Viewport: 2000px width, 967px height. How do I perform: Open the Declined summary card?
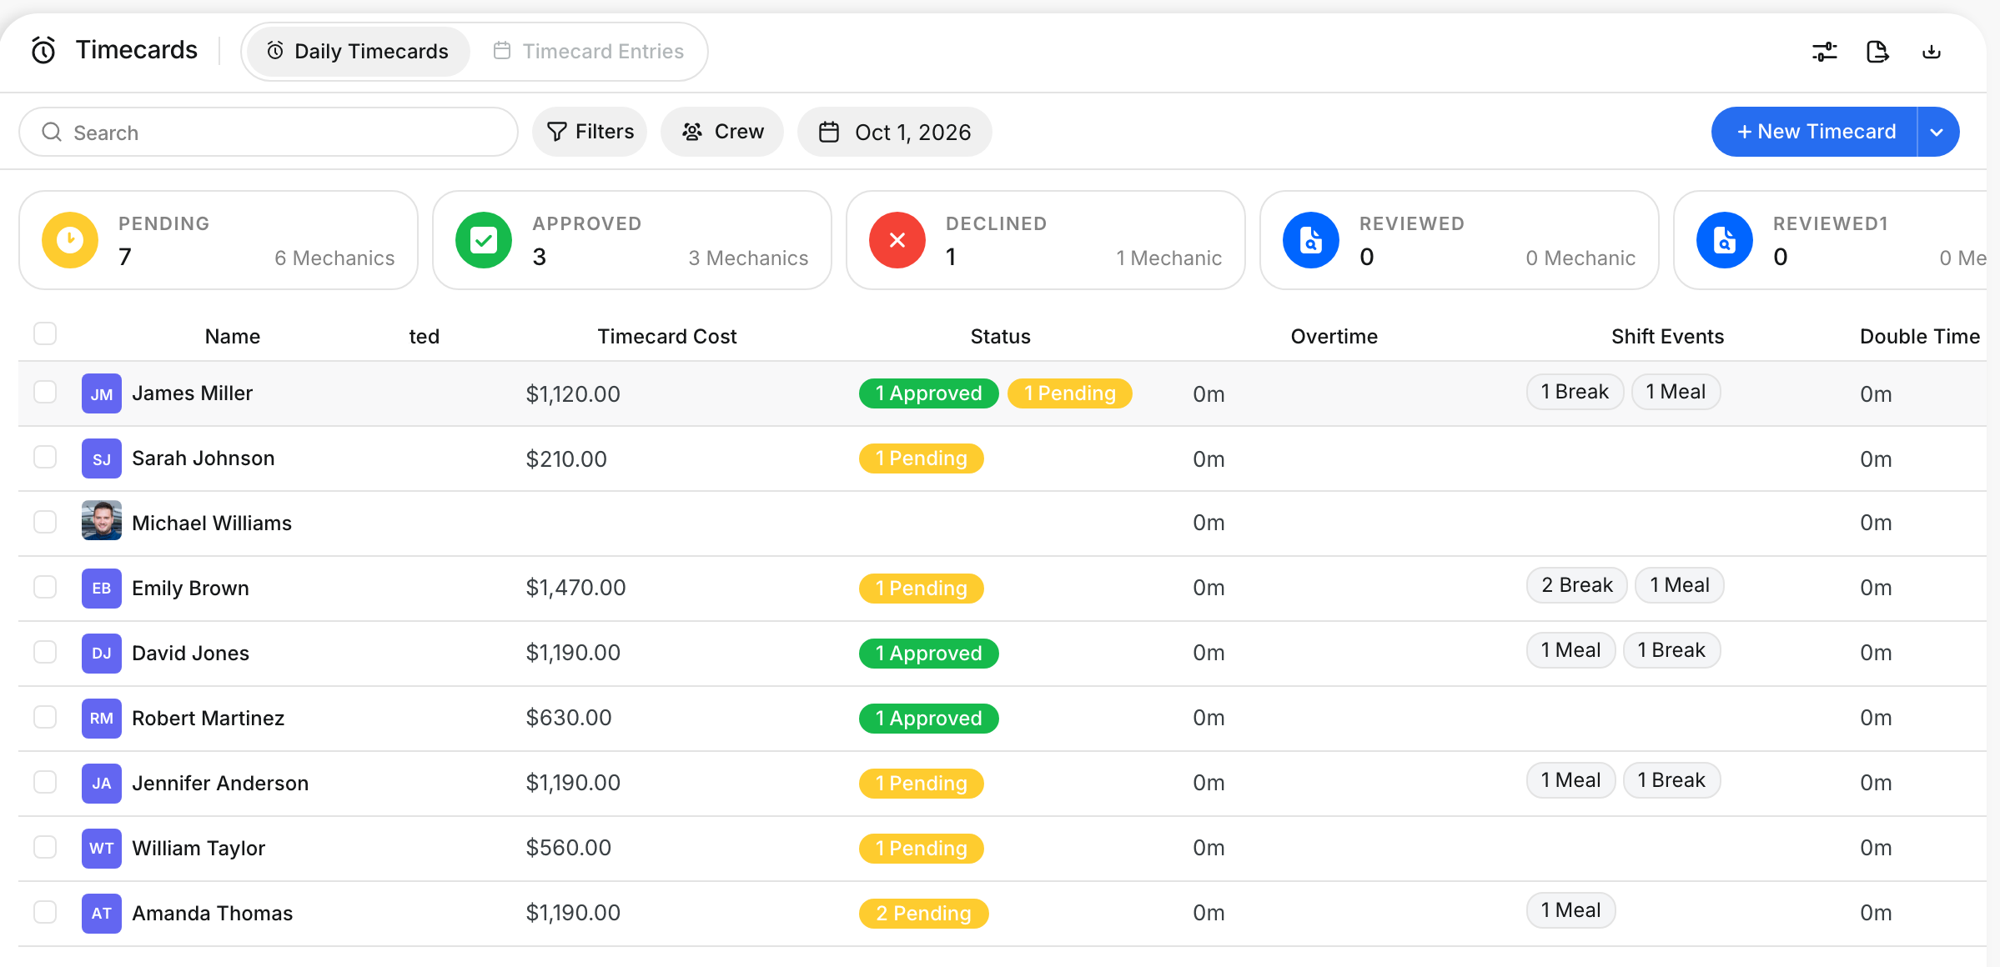(x=1046, y=240)
